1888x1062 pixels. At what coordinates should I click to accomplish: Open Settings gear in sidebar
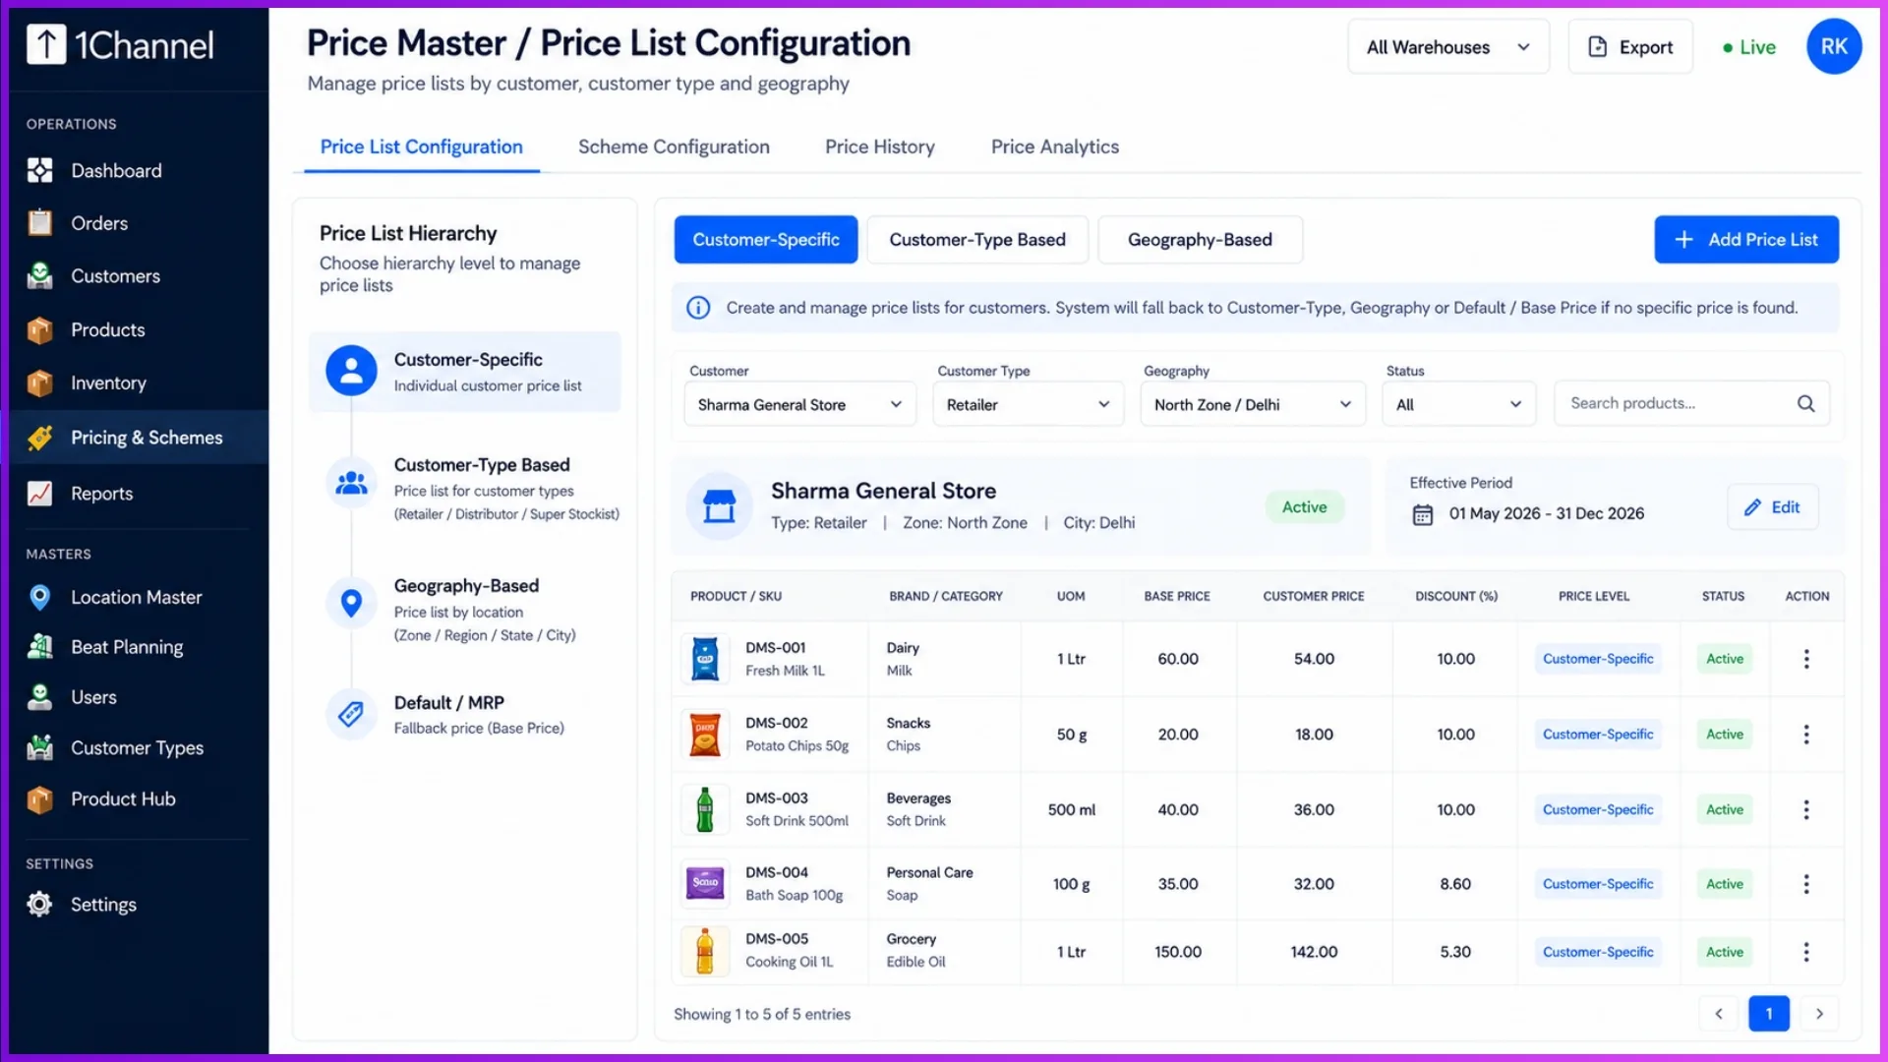[x=39, y=905]
